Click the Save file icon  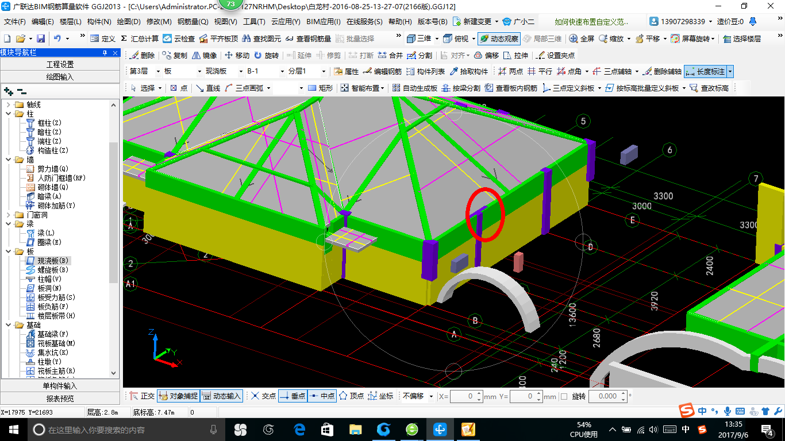click(x=41, y=38)
